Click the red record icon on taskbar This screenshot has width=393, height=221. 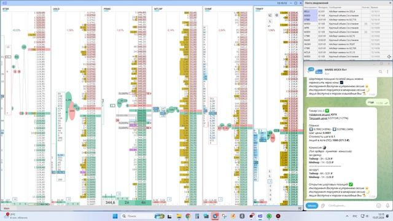tap(278, 216)
